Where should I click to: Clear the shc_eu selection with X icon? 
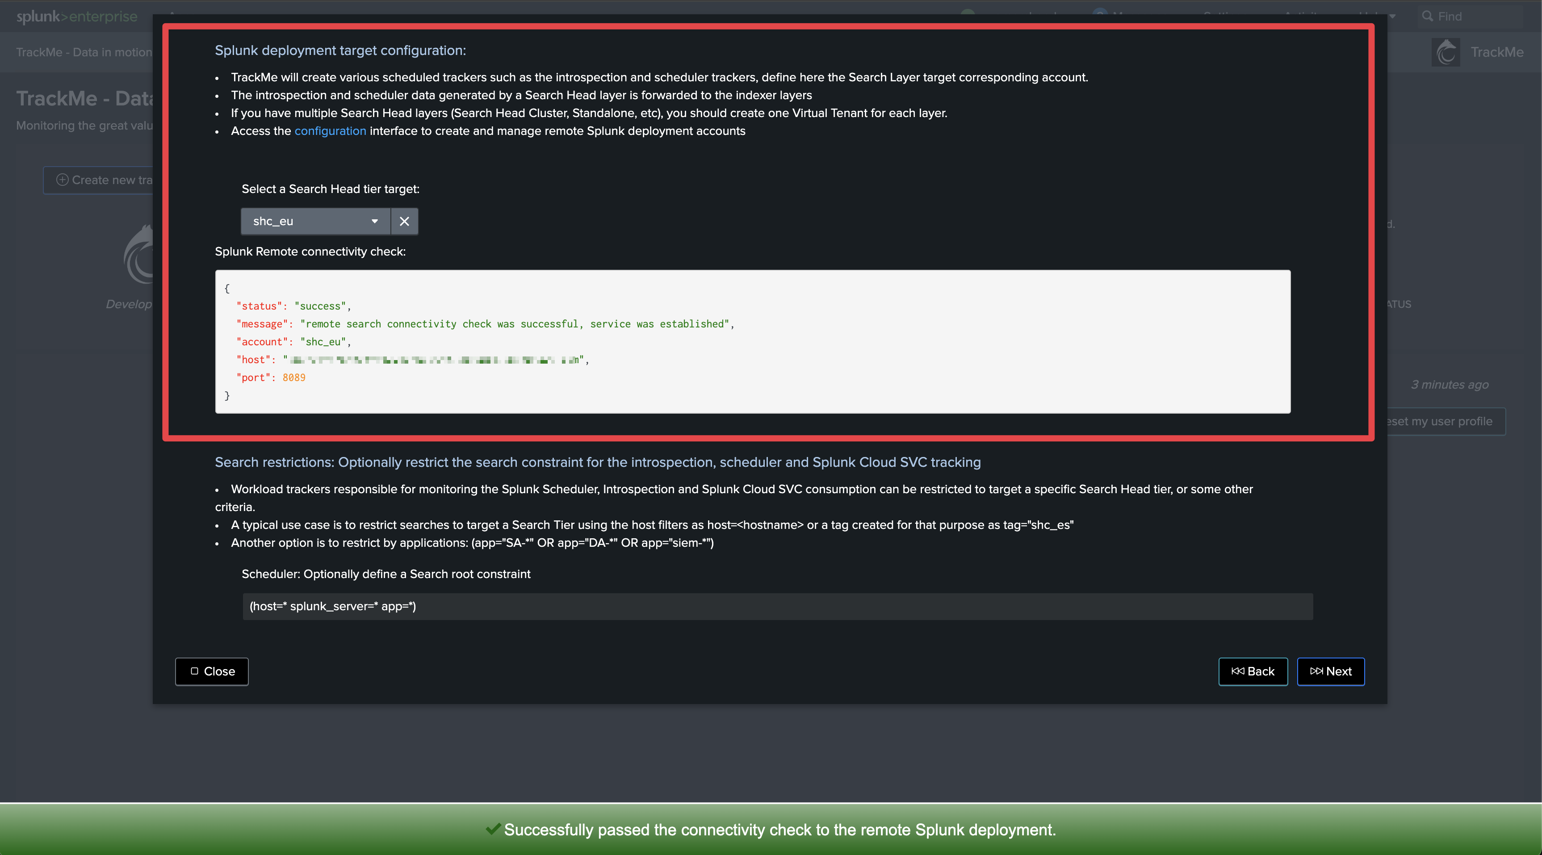click(404, 222)
